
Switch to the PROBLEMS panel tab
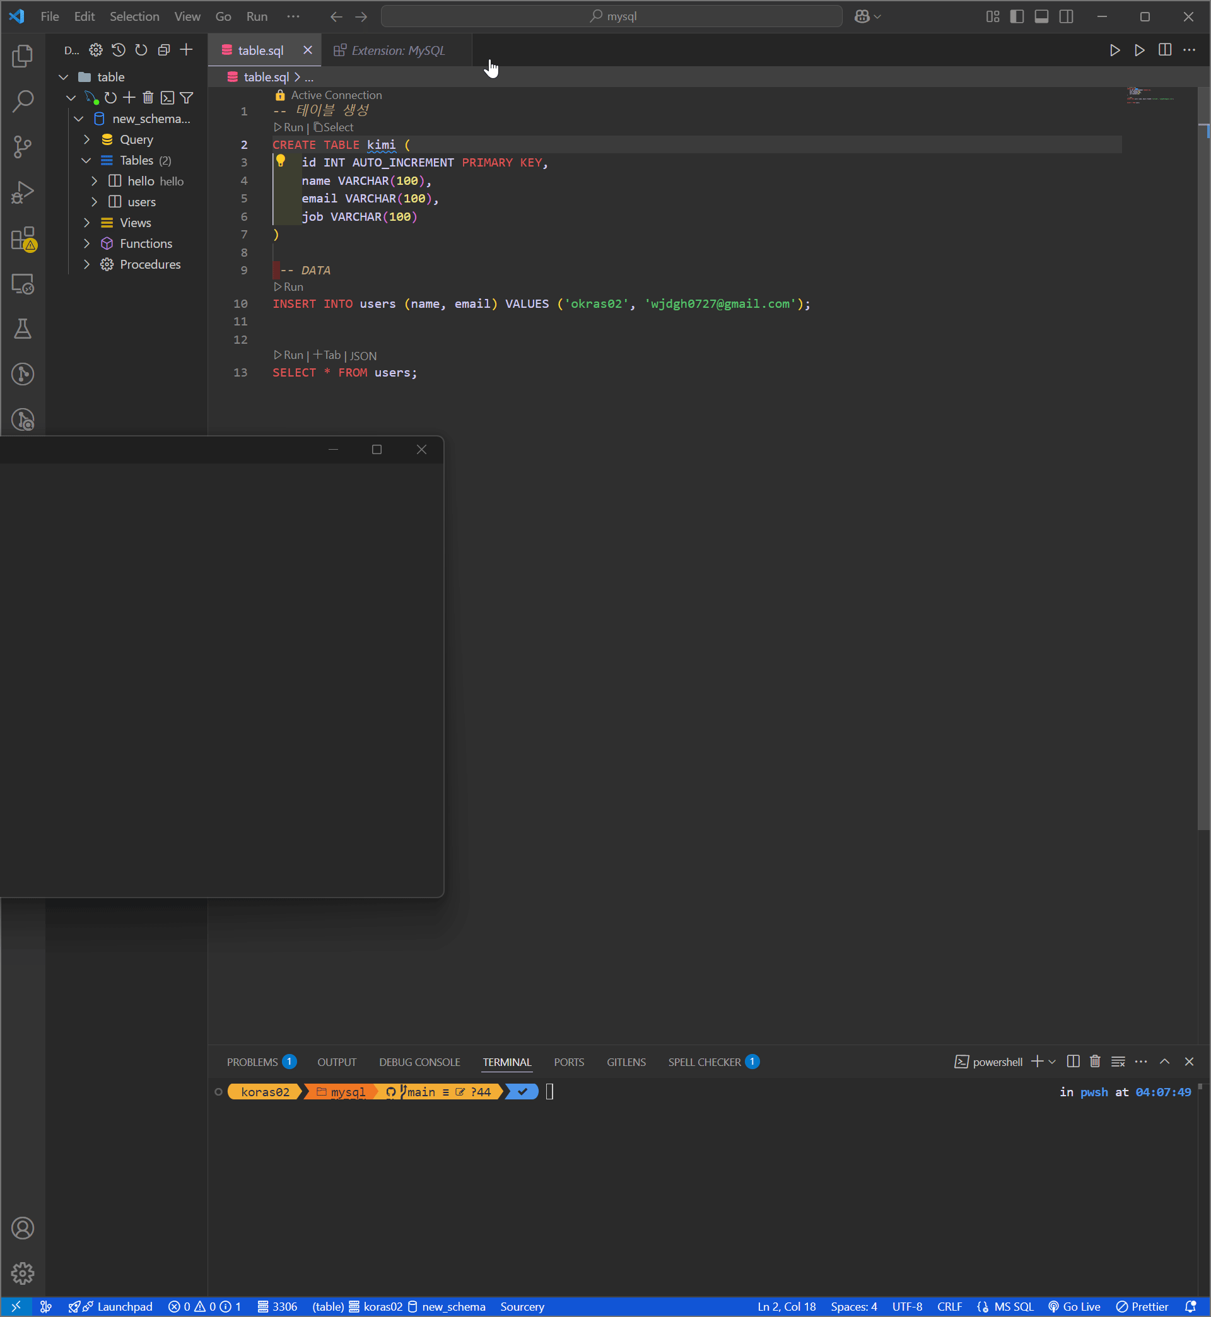252,1062
